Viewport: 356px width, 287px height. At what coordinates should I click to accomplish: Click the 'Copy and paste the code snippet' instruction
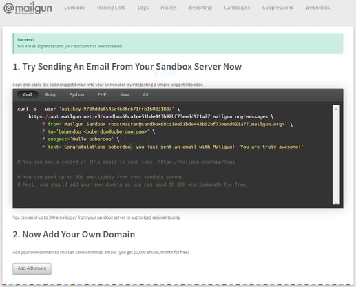[108, 85]
